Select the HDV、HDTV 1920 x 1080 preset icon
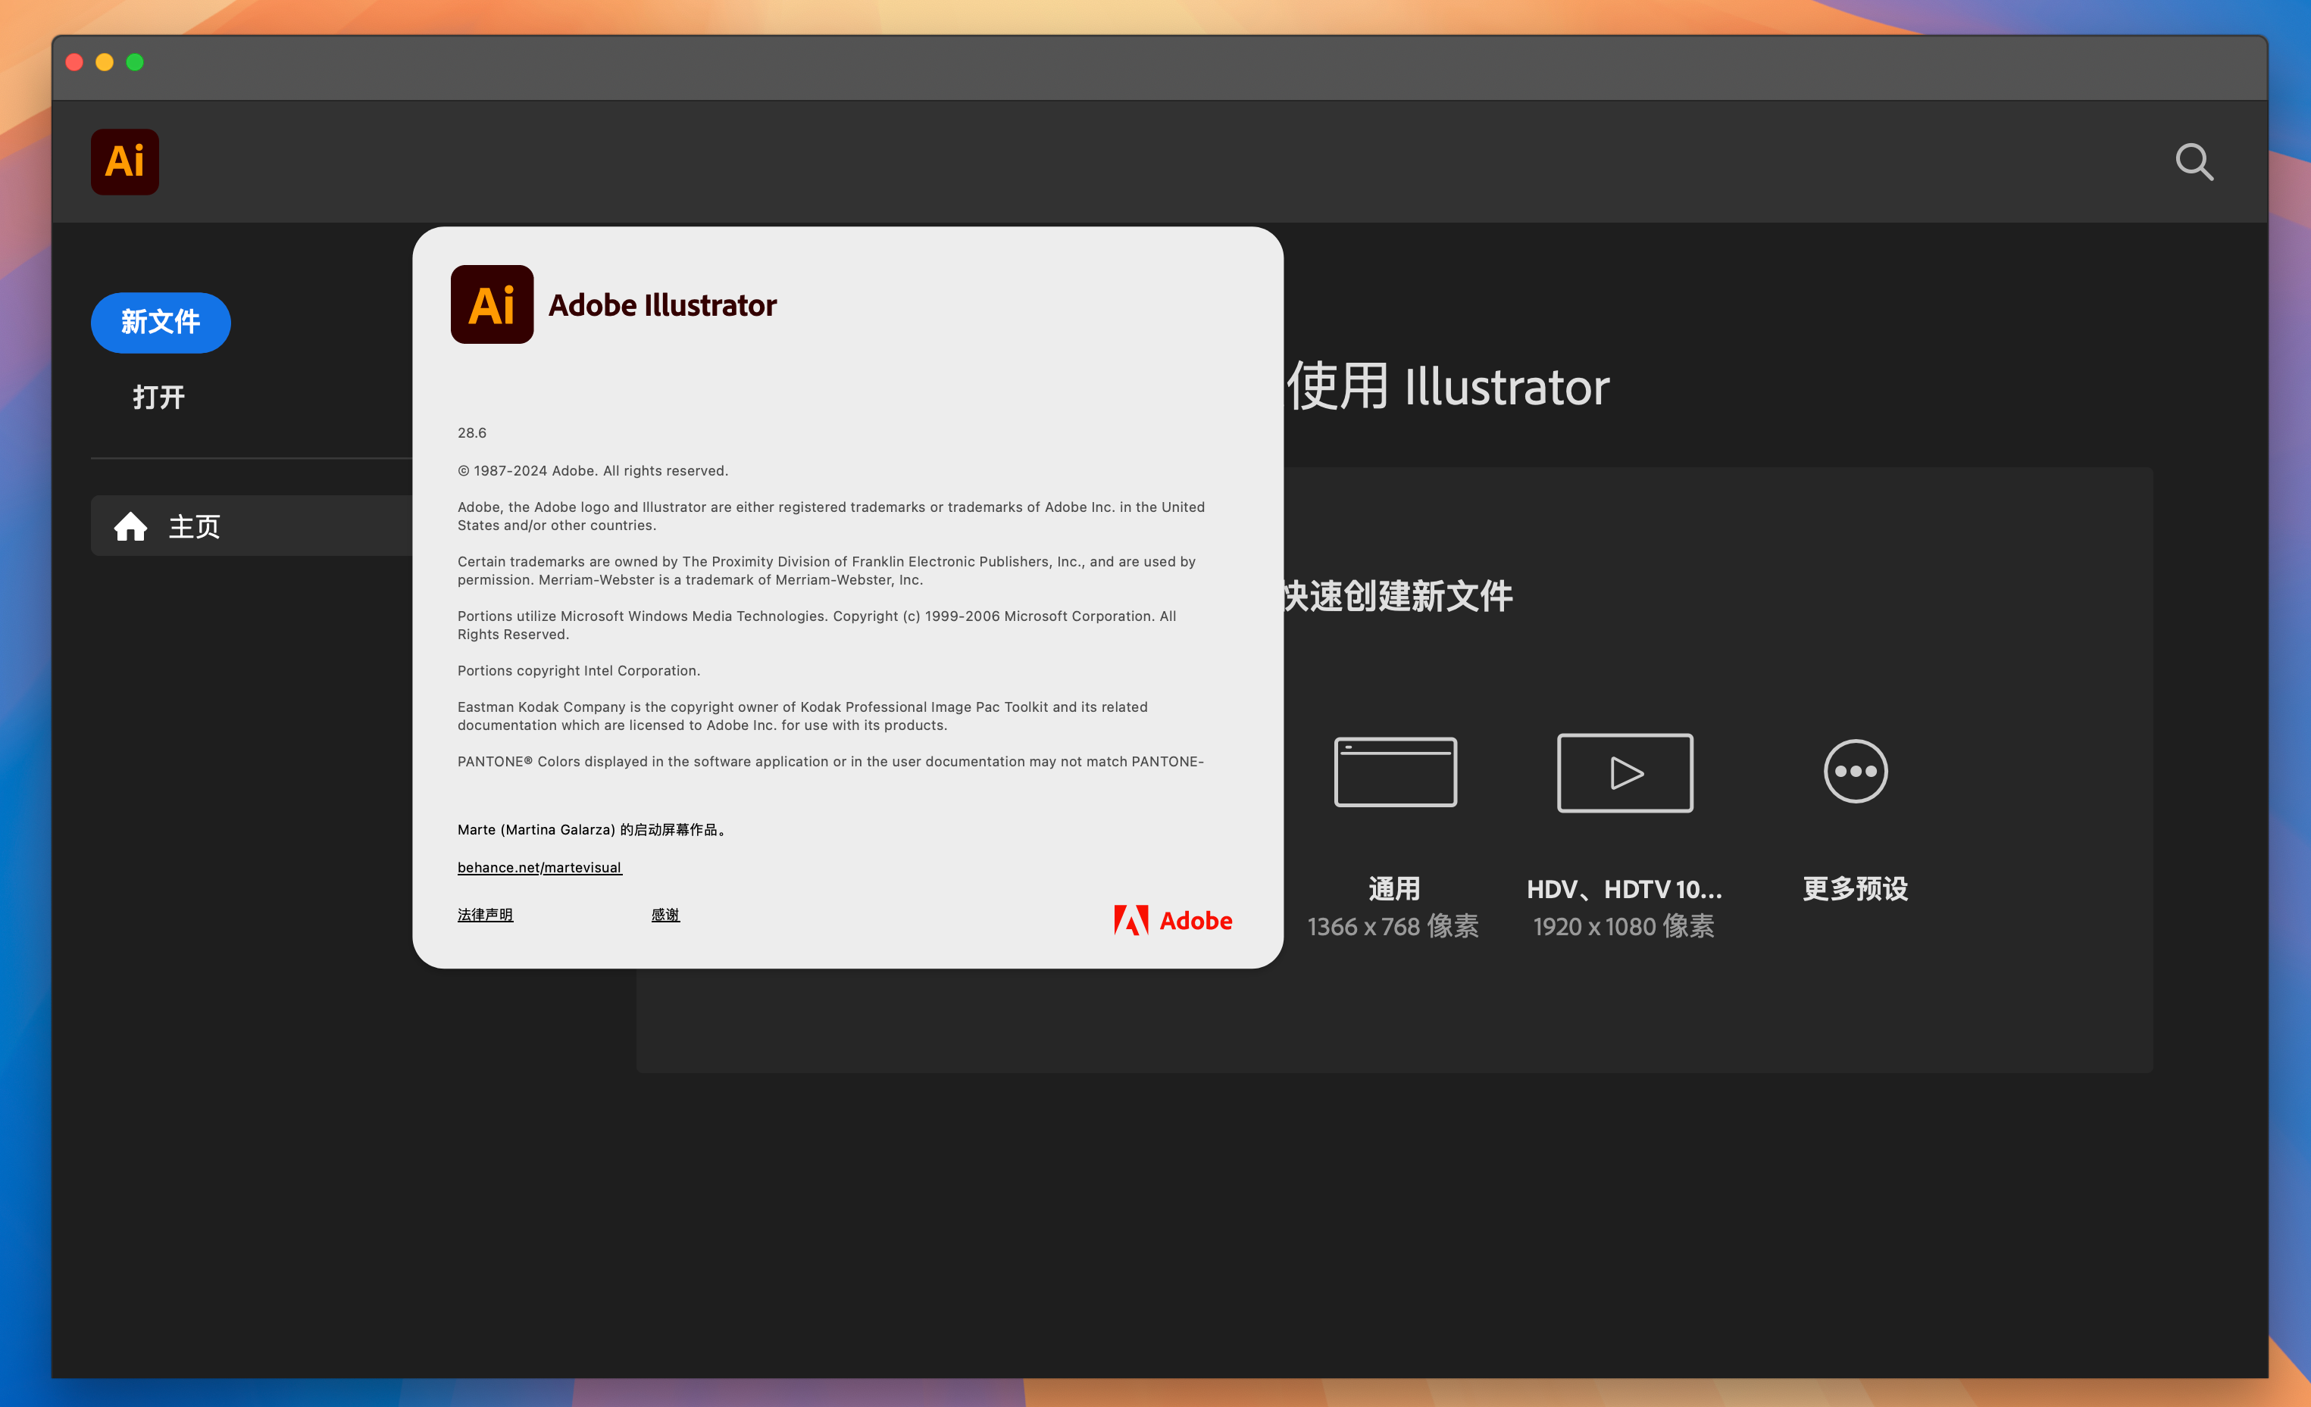The image size is (2311, 1407). pos(1625,772)
